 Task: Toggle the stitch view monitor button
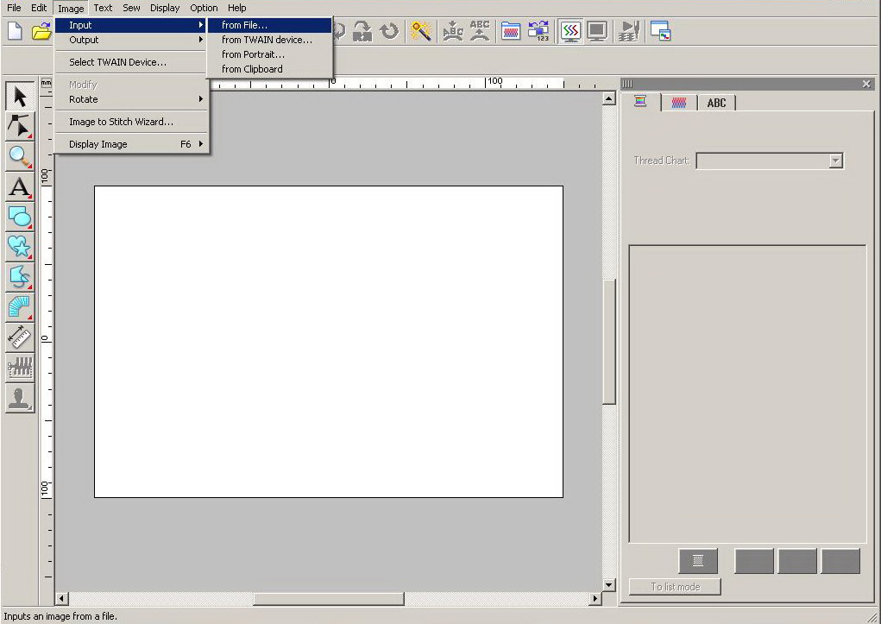point(570,31)
